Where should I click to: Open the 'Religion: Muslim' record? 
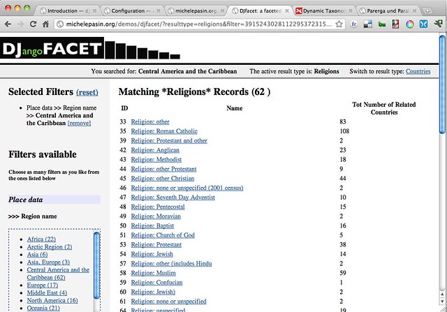point(153,273)
